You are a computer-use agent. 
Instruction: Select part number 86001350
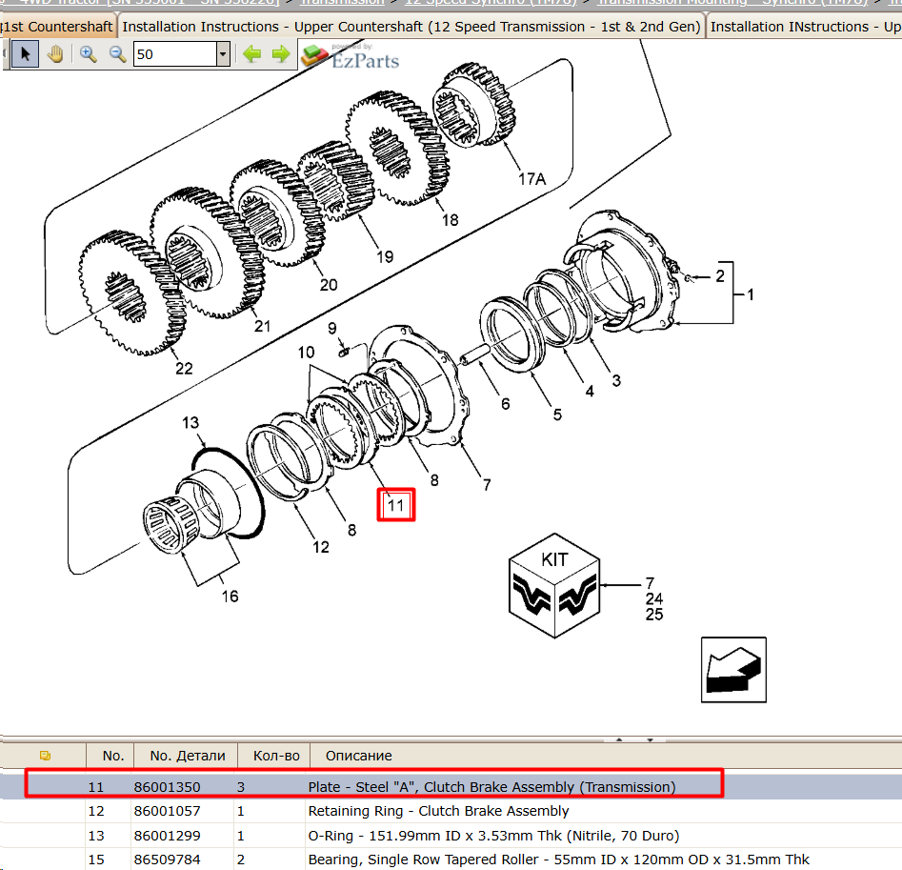(x=168, y=786)
